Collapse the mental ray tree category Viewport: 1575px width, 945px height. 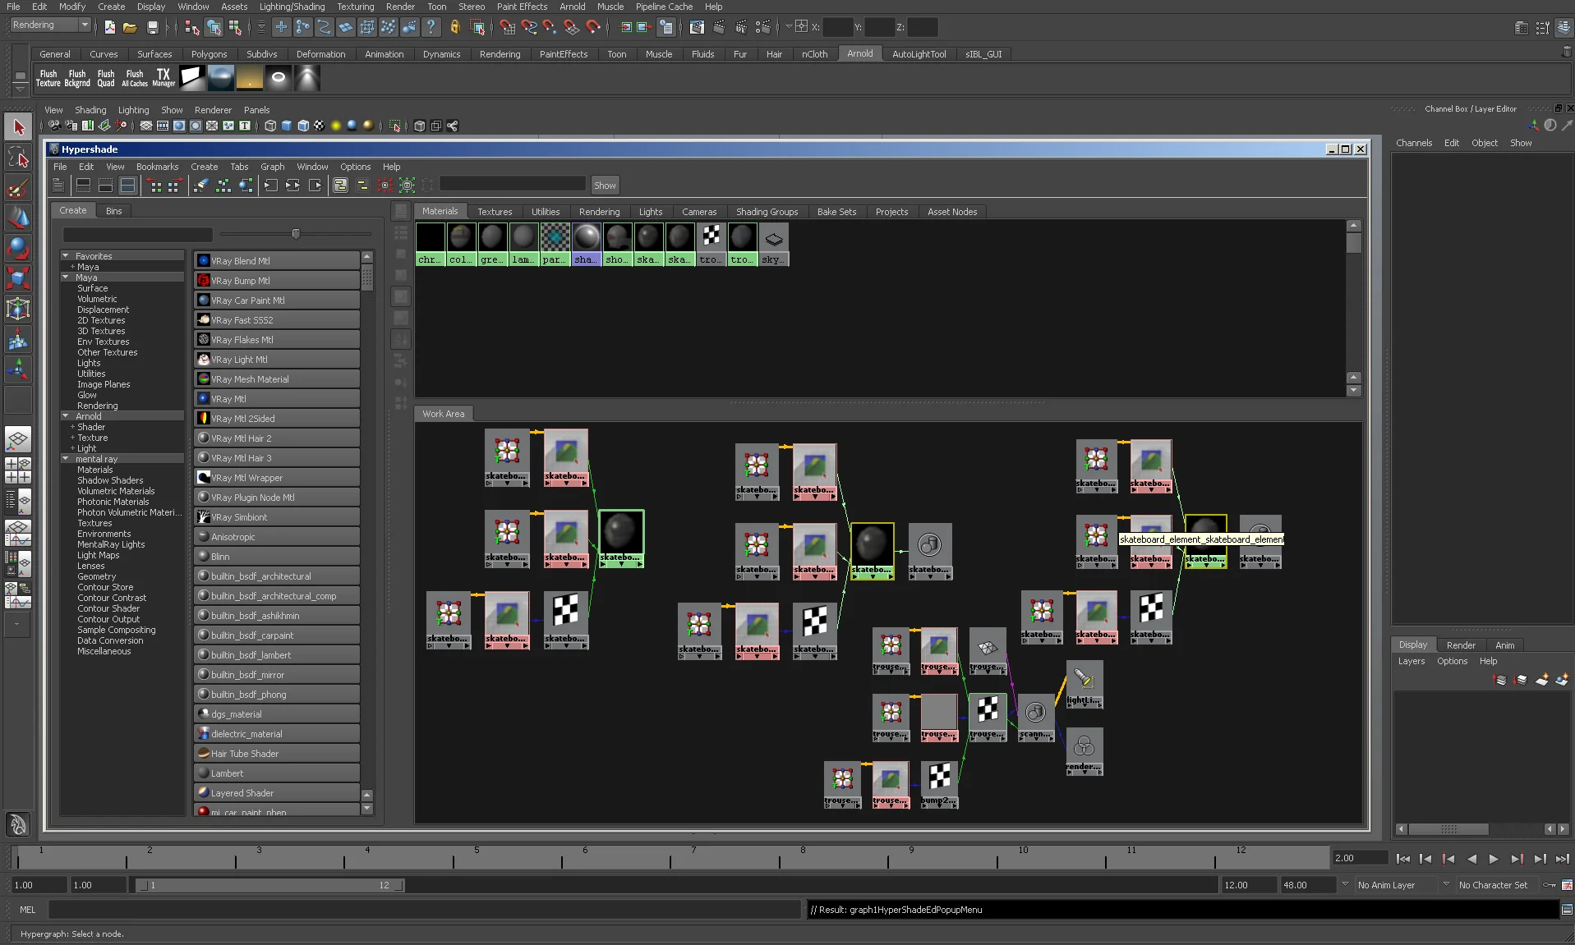(x=66, y=459)
